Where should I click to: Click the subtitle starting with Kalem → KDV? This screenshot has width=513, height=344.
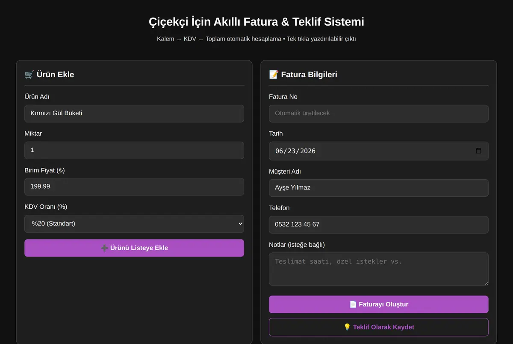click(256, 39)
